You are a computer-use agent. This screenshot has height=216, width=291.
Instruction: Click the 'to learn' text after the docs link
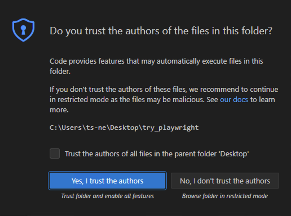coord(263,100)
